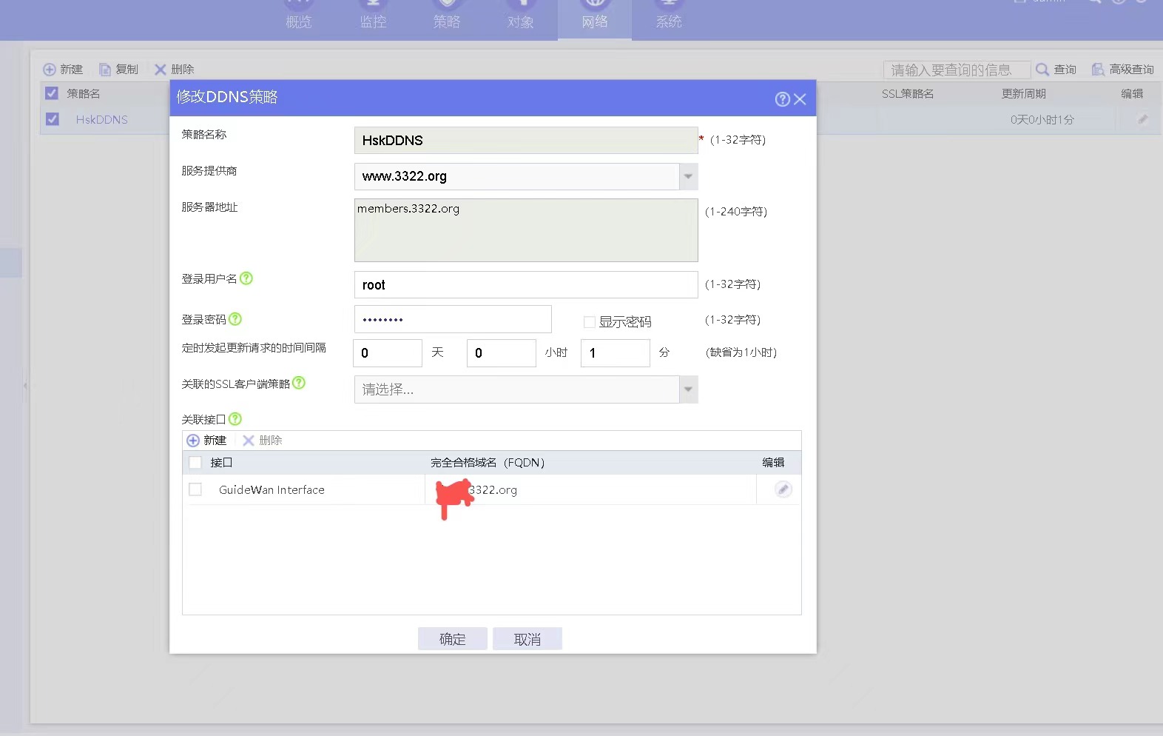The image size is (1163, 736).
Task: Show help for 登录密码
Action: 235,319
